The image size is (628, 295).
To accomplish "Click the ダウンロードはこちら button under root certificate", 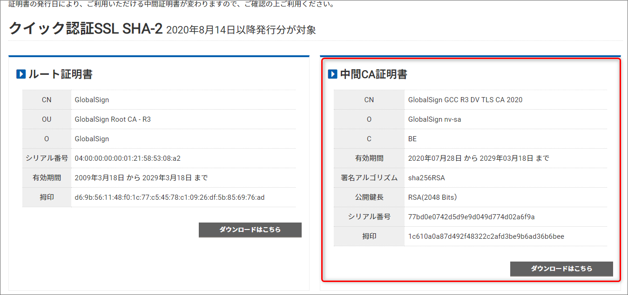I will (250, 229).
